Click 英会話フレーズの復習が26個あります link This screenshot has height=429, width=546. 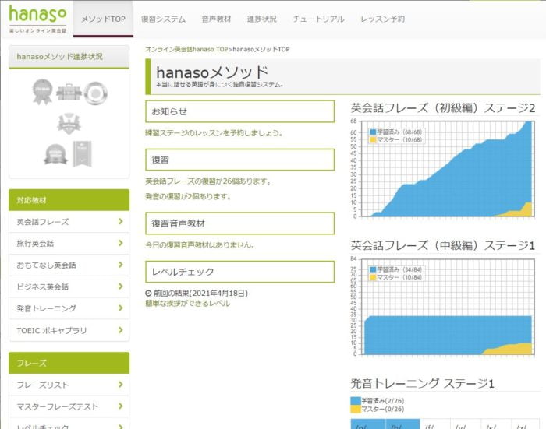coord(208,181)
